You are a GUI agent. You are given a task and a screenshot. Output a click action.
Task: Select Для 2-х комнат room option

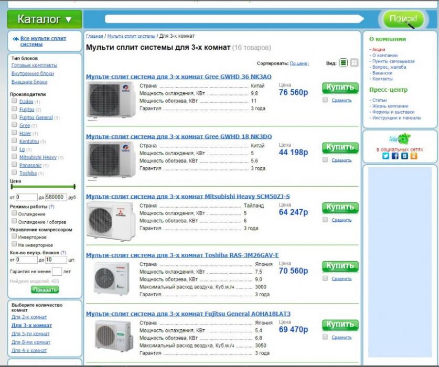coord(29,317)
